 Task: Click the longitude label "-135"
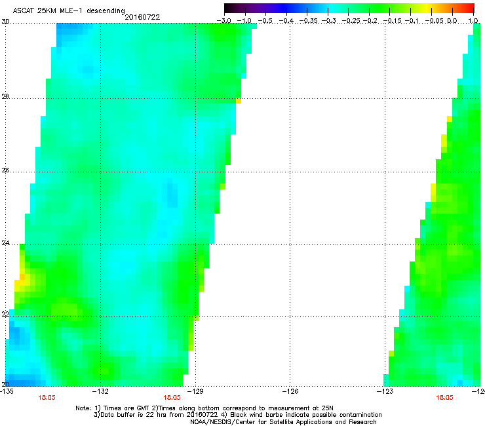pyautogui.click(x=7, y=391)
